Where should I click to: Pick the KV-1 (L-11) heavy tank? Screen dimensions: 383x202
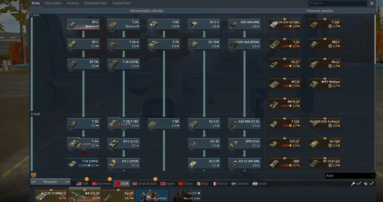tap(124, 143)
